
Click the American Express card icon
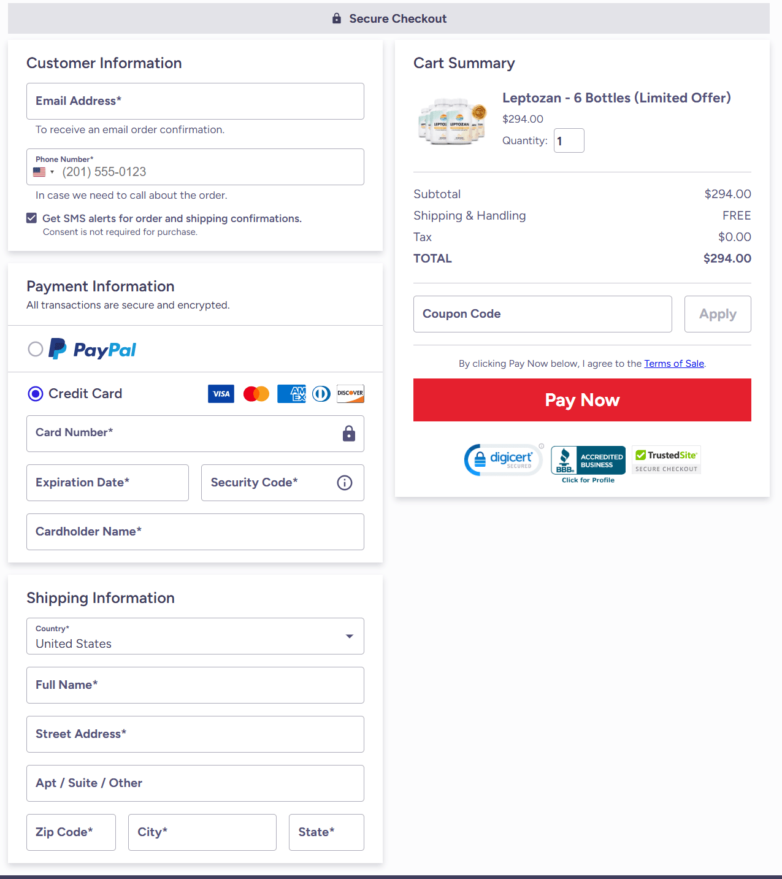click(x=291, y=394)
